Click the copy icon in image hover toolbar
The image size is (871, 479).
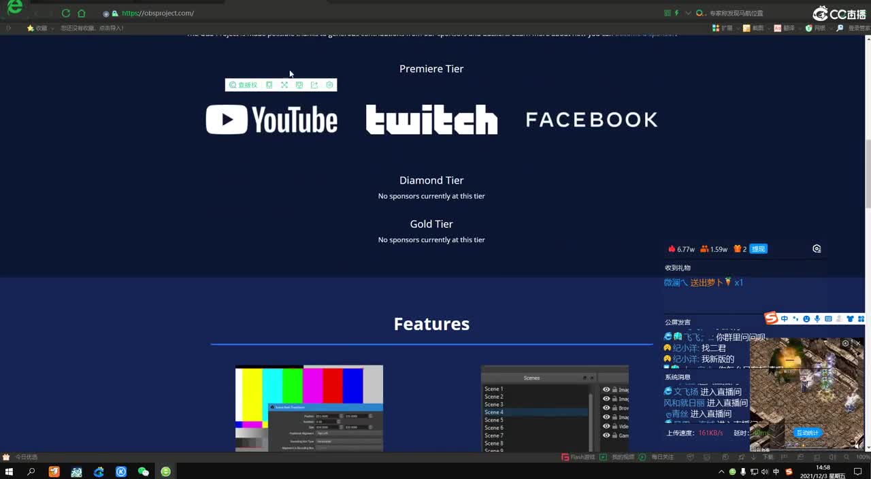pos(269,85)
